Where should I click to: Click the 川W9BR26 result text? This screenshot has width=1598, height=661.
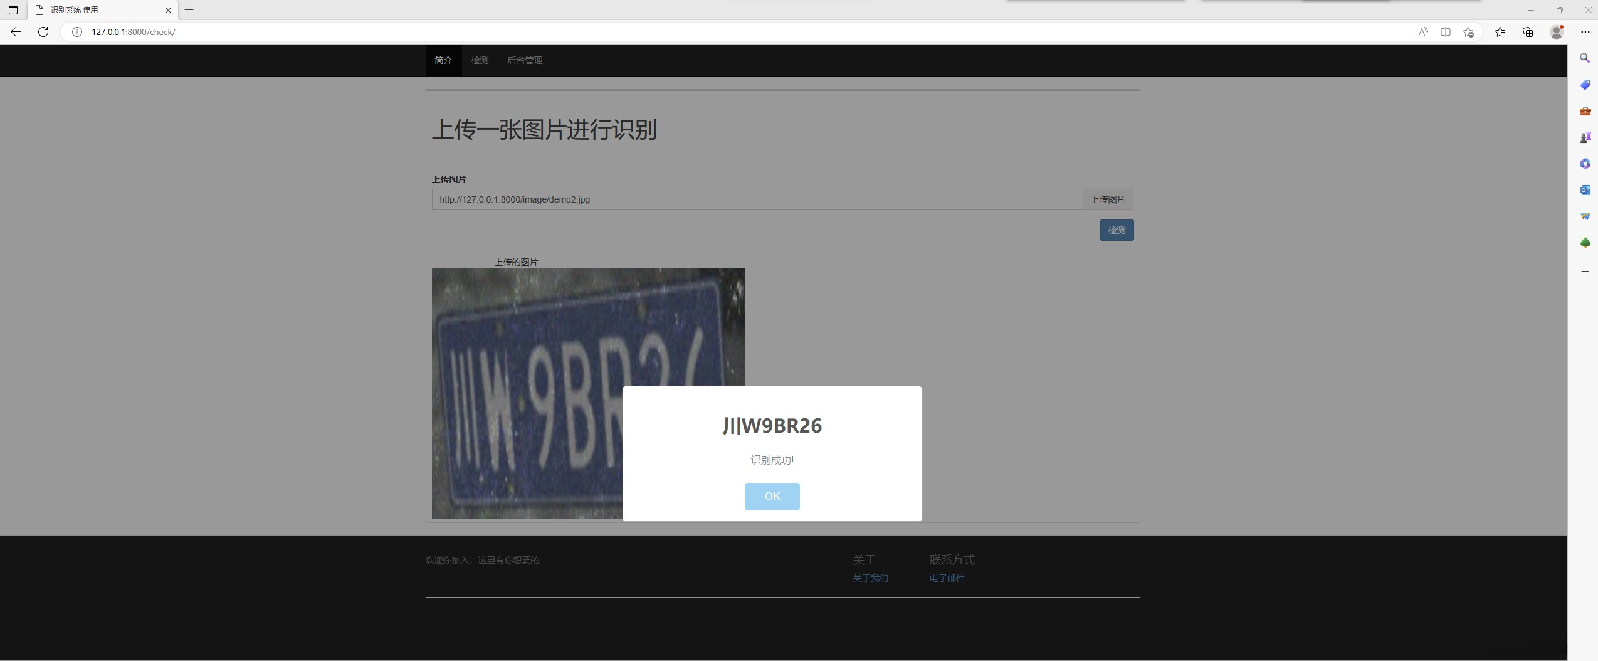[772, 426]
